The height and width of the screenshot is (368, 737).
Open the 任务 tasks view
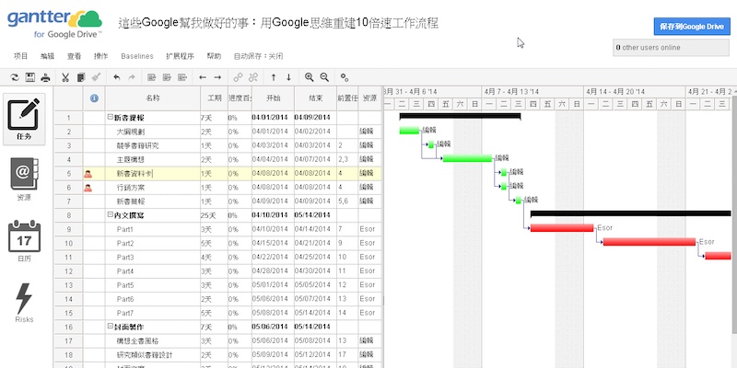pos(24,120)
